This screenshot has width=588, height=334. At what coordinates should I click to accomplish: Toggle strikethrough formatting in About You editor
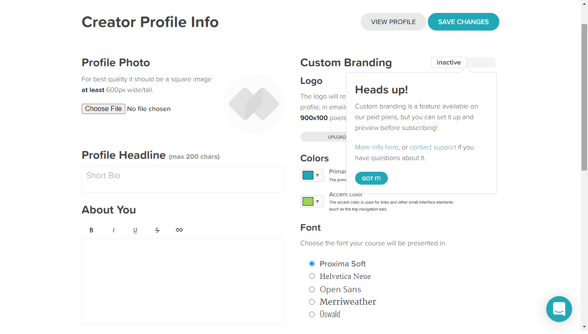coord(157,230)
